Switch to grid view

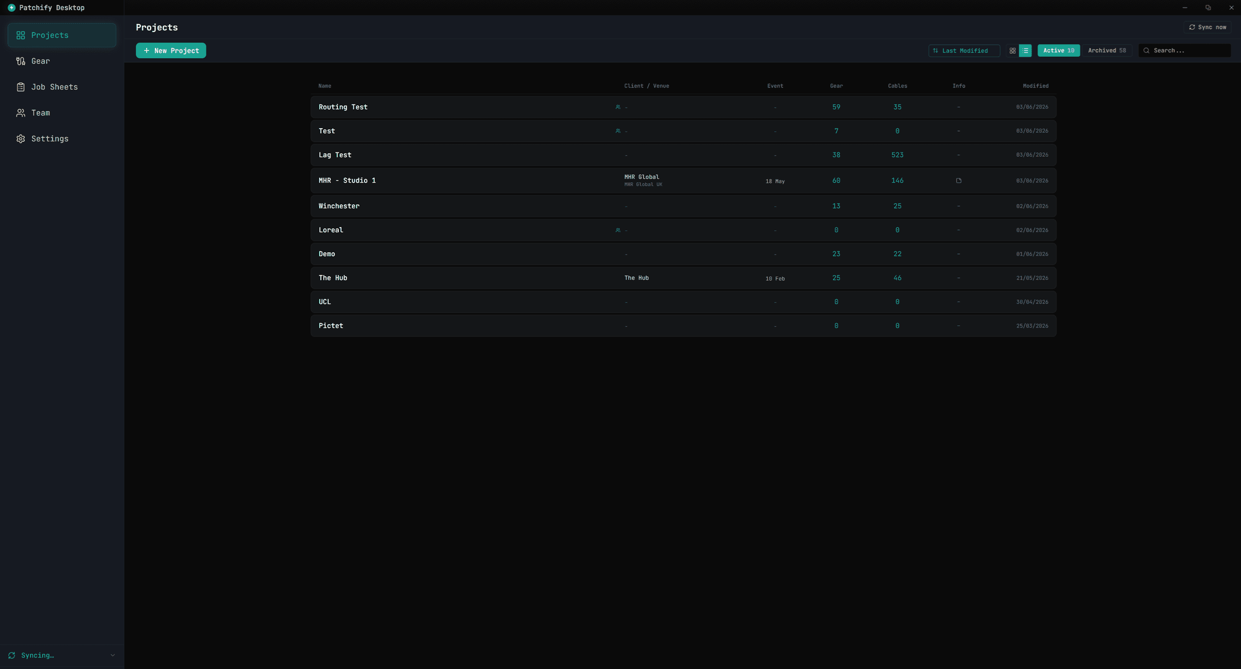click(x=1012, y=50)
